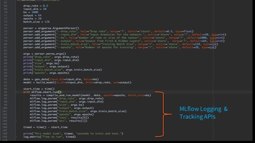Click mlflow.log_param line for "size"
Screen dimensions: 255x143
pos(57,105)
